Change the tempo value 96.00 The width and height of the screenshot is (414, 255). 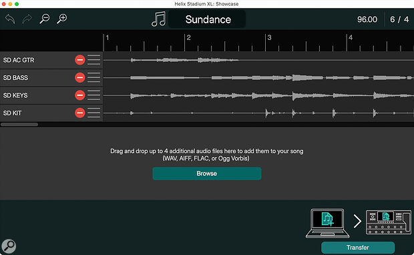[367, 19]
